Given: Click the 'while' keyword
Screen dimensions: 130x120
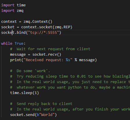Looking at the screenshot, I should 7,44.
